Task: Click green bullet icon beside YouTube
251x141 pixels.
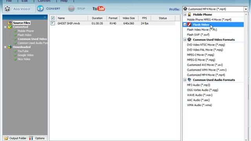Action: coord(15,51)
